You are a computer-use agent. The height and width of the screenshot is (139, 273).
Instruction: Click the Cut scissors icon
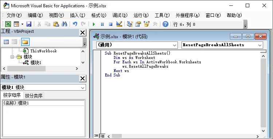pyautogui.click(x=39, y=24)
